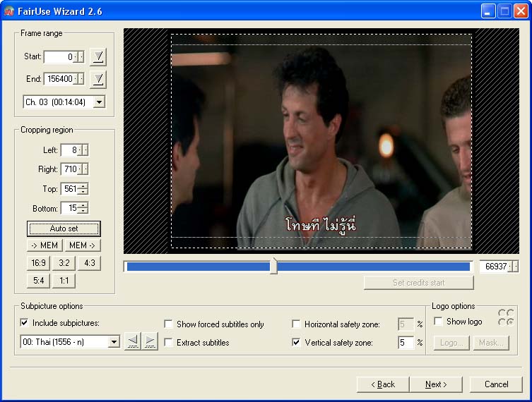Click the Auto set button

[64, 229]
